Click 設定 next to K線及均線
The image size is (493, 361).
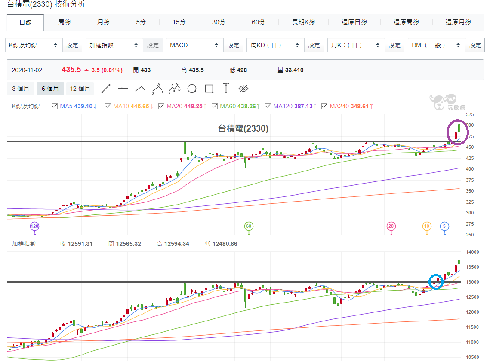[x=72, y=45]
